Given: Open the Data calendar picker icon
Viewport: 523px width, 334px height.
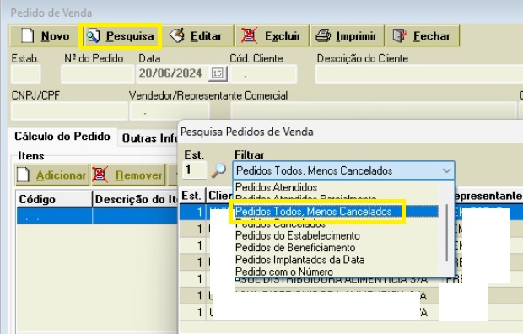Looking at the screenshot, I should 218,73.
